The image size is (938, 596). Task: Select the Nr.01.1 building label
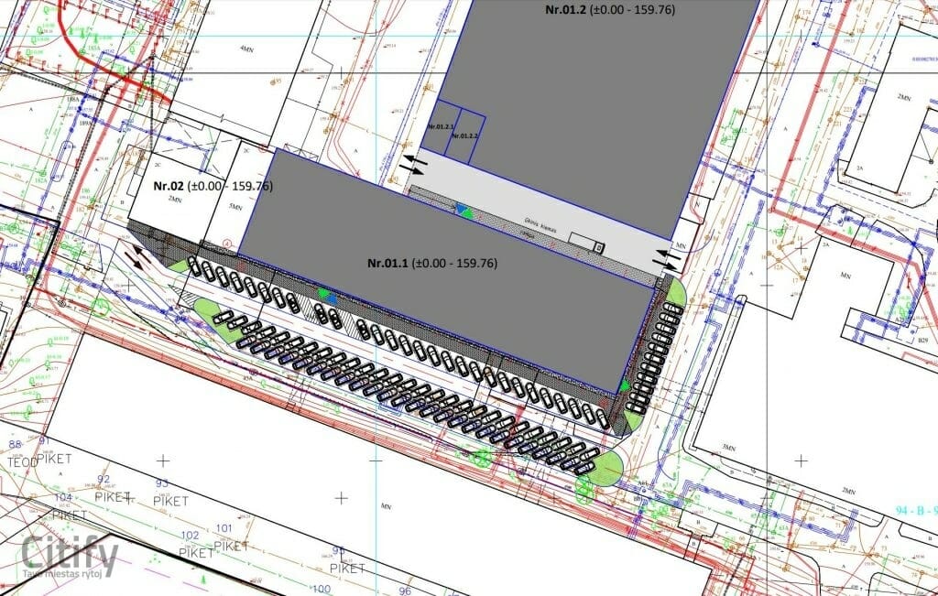pos(431,264)
